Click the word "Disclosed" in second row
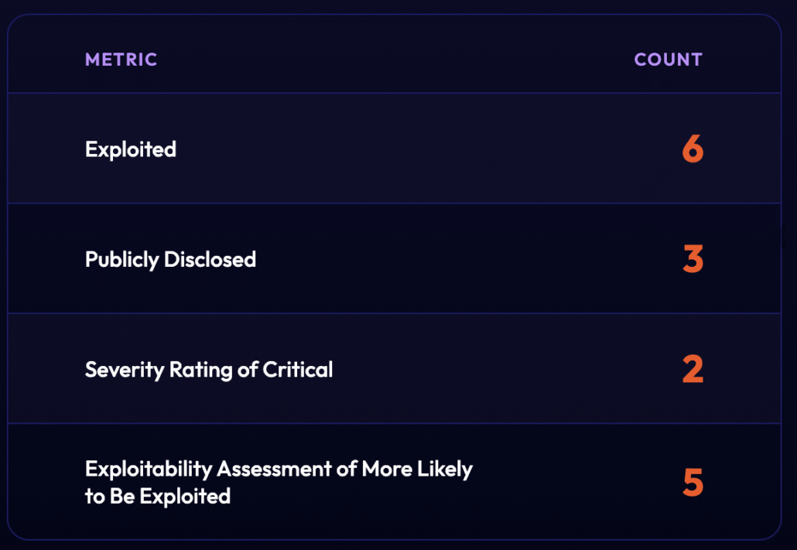The height and width of the screenshot is (550, 797). (210, 259)
